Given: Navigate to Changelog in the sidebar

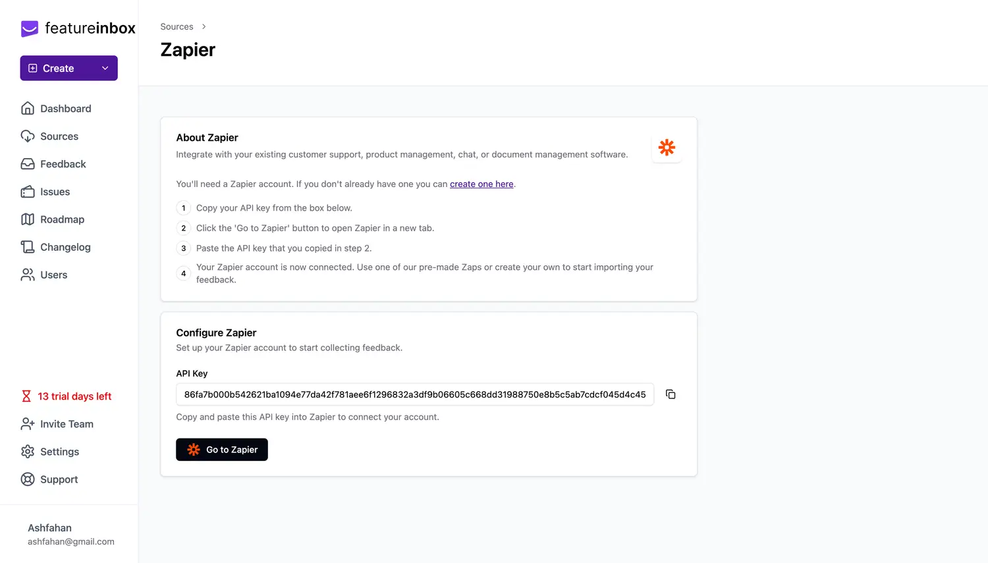Looking at the screenshot, I should 65,247.
